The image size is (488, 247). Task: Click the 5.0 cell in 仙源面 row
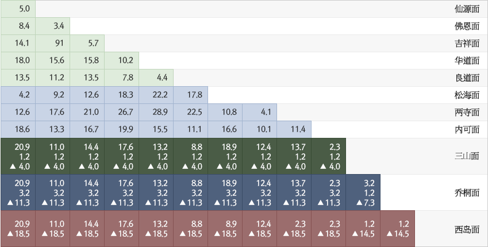18,9
